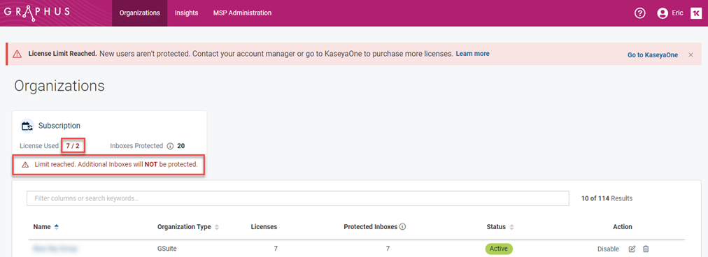Select the Organizations tab
Screen dimensions: 708x257
click(139, 13)
